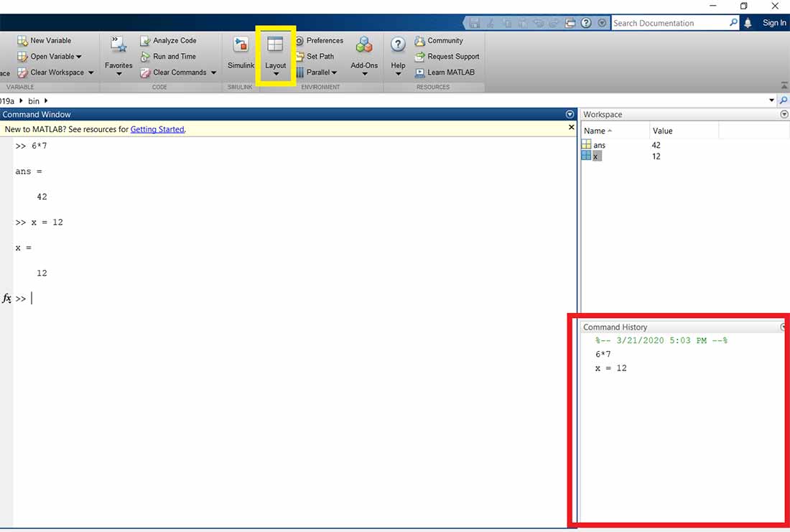This screenshot has width=790, height=532.
Task: Open the Command Window actions menu
Action: (x=570, y=114)
